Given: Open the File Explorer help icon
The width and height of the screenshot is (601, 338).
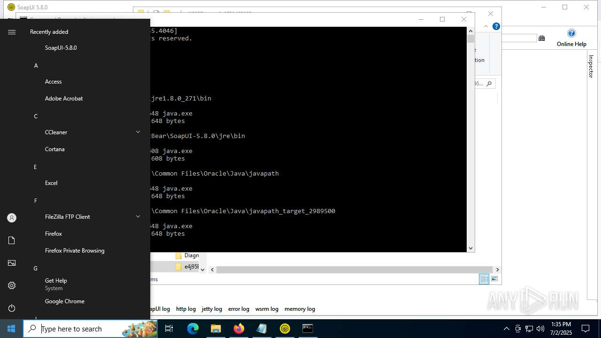Looking at the screenshot, I should 496,26.
